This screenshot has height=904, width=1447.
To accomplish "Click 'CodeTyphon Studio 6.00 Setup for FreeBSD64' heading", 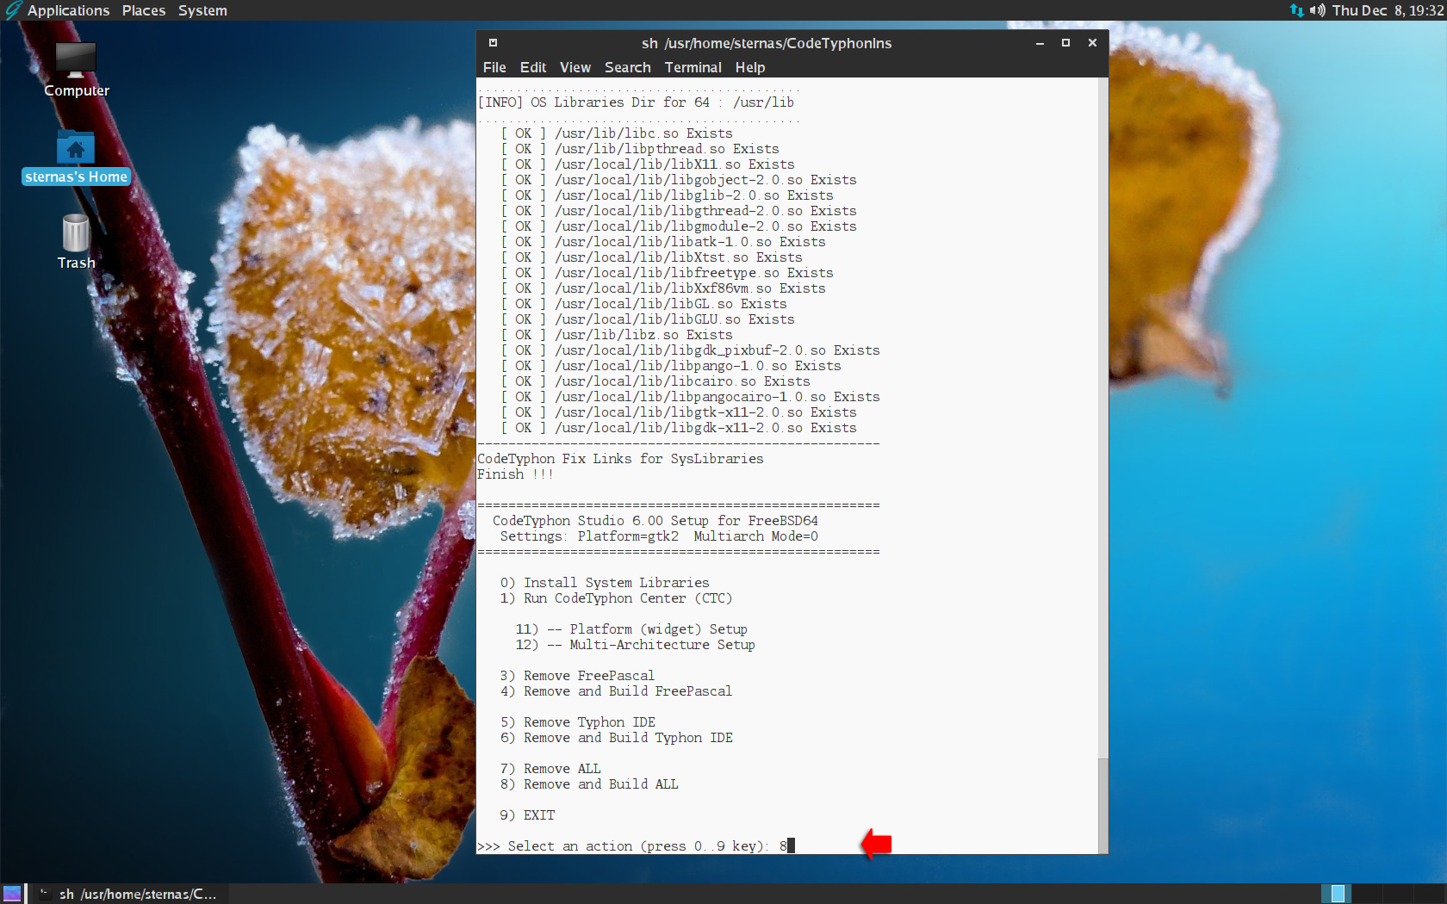I will [x=655, y=521].
